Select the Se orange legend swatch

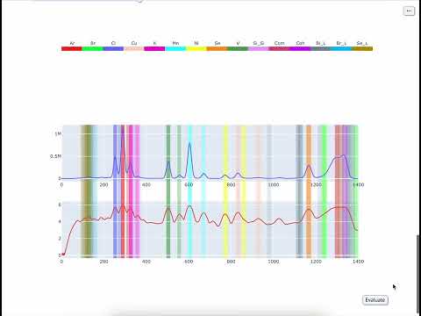[217, 49]
